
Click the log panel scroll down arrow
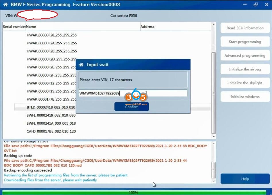pos(214,181)
